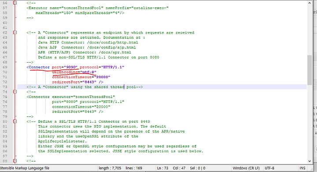Screen dimensions: 317x172
Task: Click line number 69 in the margin
Action: tap(5, 67)
